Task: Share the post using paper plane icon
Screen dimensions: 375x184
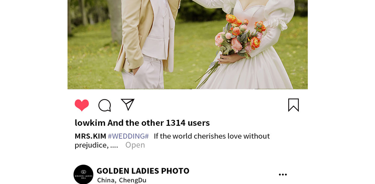Action: point(127,105)
